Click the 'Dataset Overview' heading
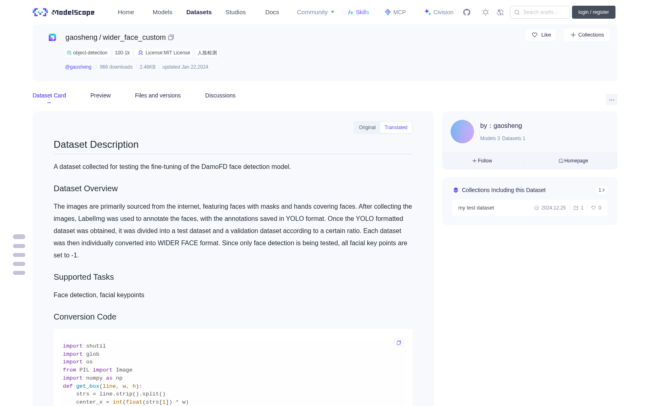Viewport: 650px width, 406px height. pyautogui.click(x=86, y=188)
